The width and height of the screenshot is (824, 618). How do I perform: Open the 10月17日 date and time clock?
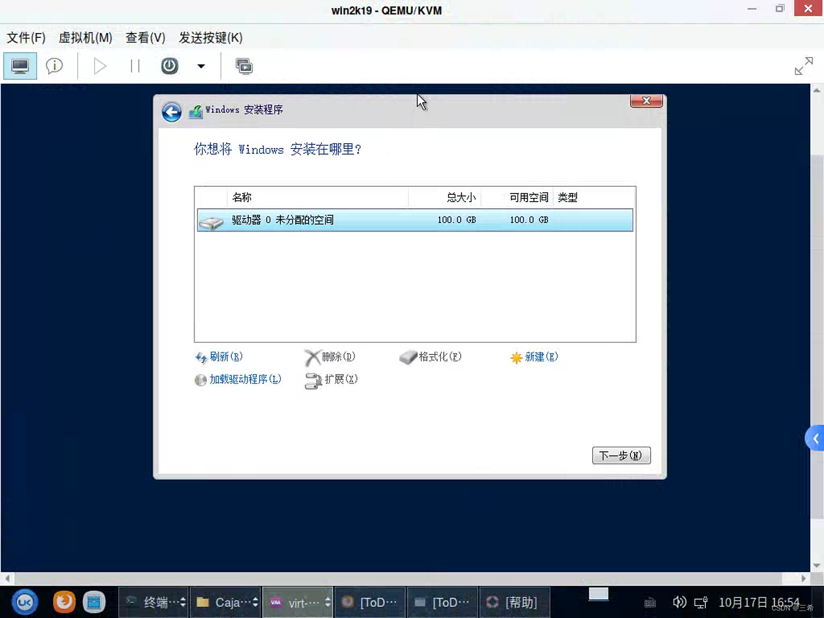coord(759,602)
